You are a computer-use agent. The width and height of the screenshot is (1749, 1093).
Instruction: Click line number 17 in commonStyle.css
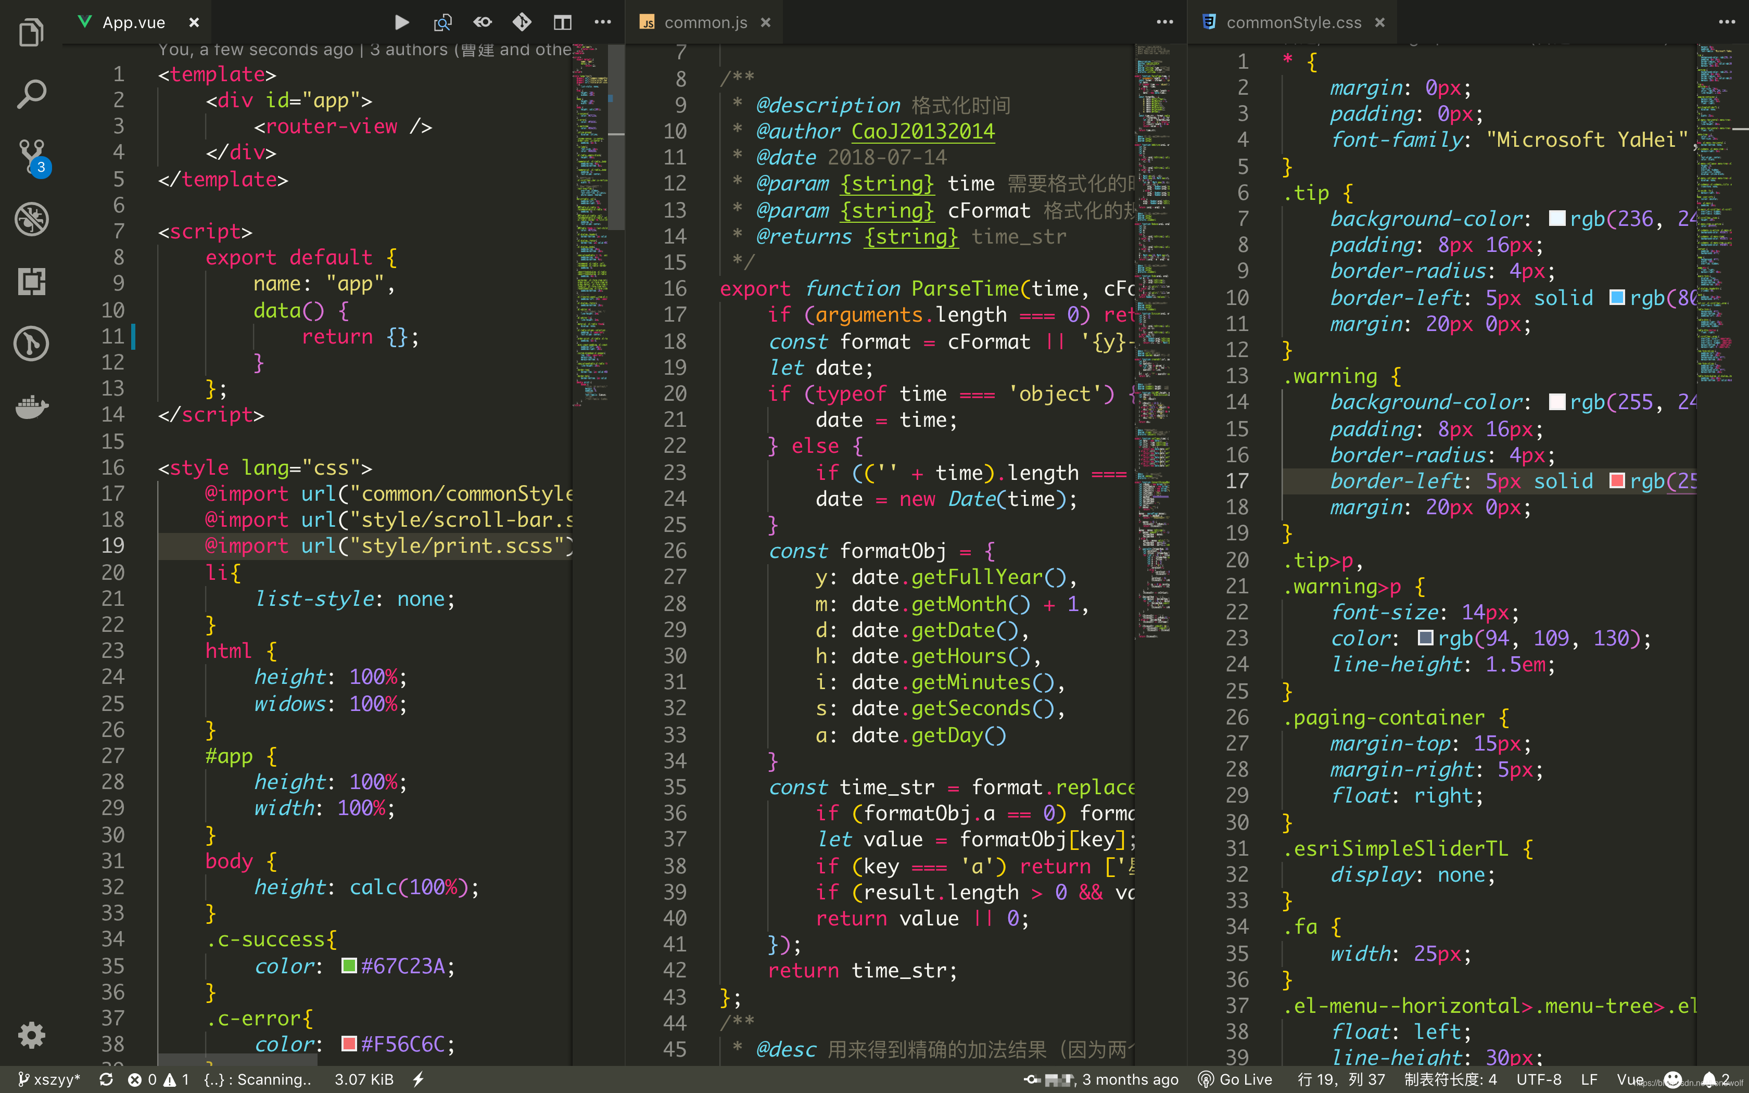(1237, 481)
